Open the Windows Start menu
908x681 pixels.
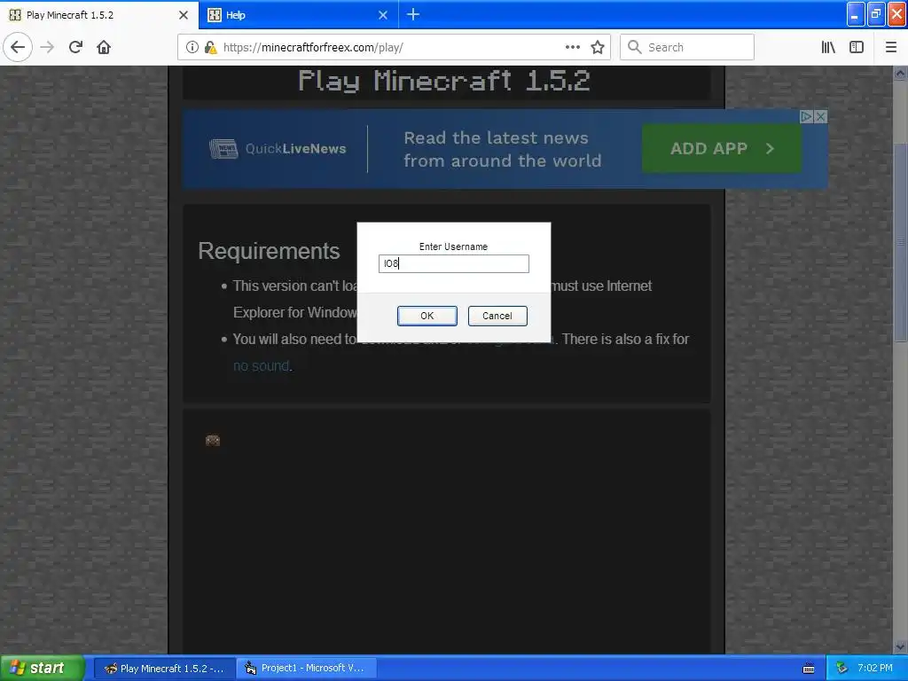point(43,668)
